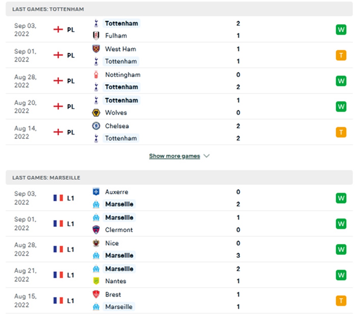Expand the Show more games chevron
Viewport: 357px width, 316px height.
pos(207,156)
